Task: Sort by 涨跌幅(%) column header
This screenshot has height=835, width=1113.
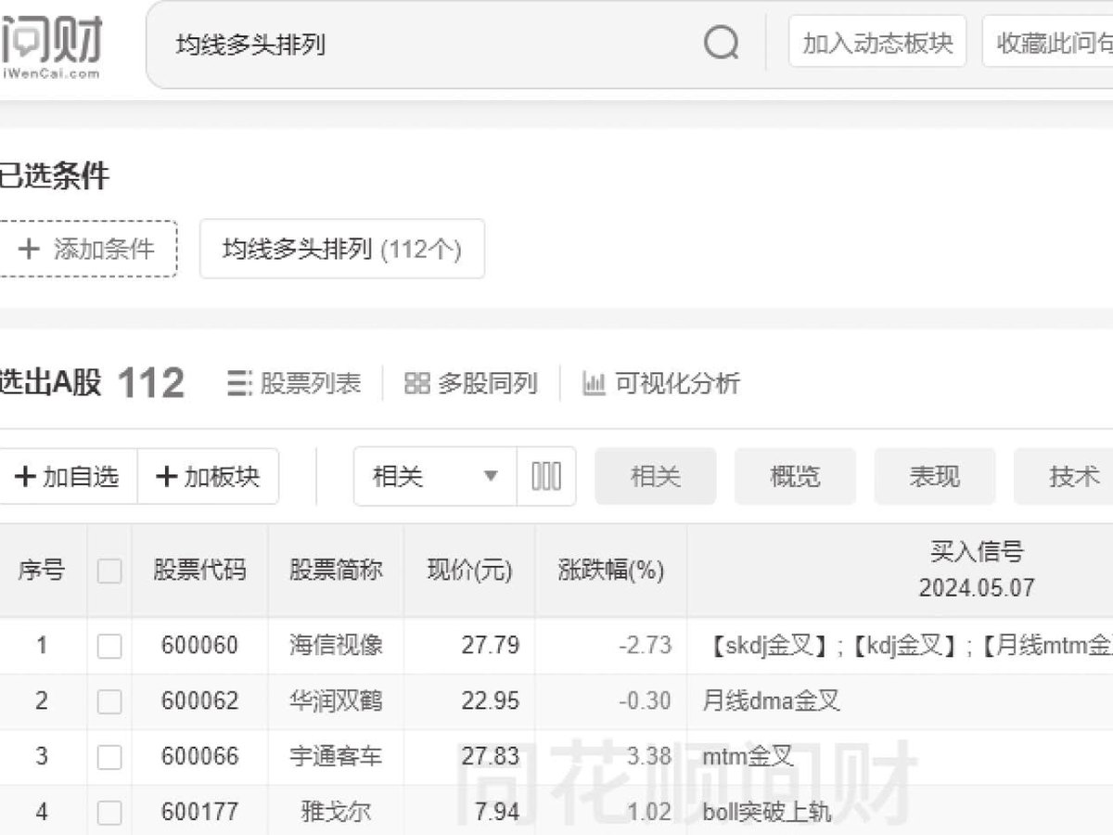Action: click(611, 571)
